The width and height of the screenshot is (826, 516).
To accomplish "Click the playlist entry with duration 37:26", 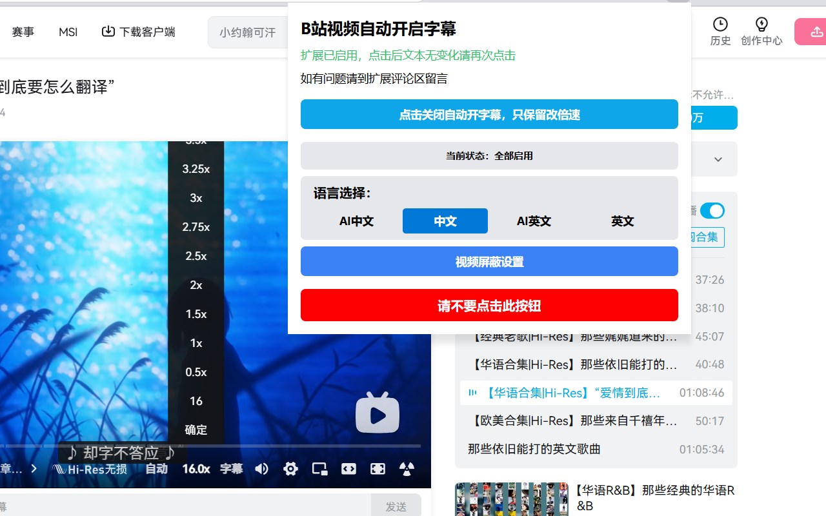I will click(709, 280).
